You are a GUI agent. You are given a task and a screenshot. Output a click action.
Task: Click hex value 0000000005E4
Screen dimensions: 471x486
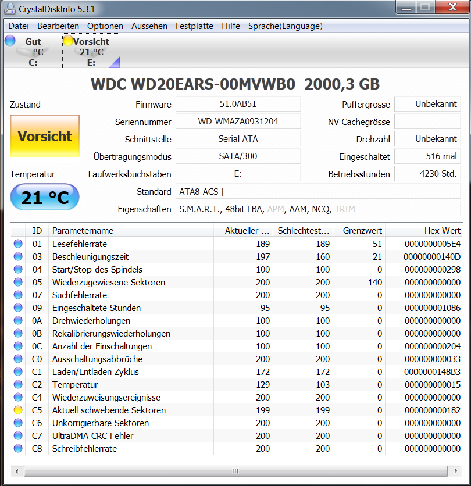(x=433, y=244)
